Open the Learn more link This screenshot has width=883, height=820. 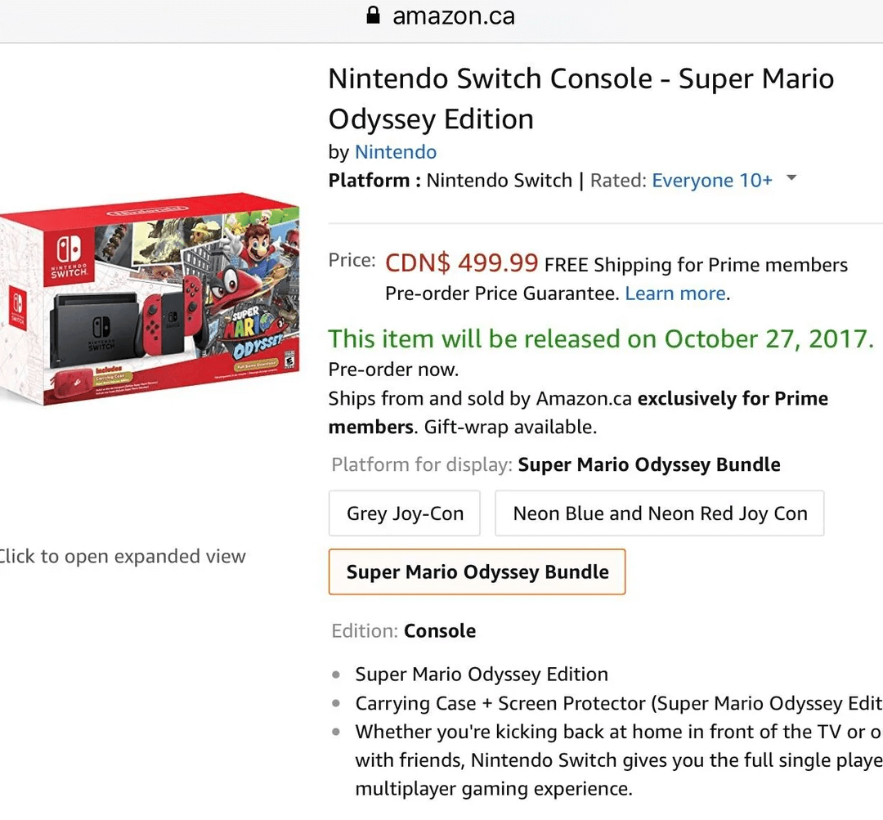(675, 293)
